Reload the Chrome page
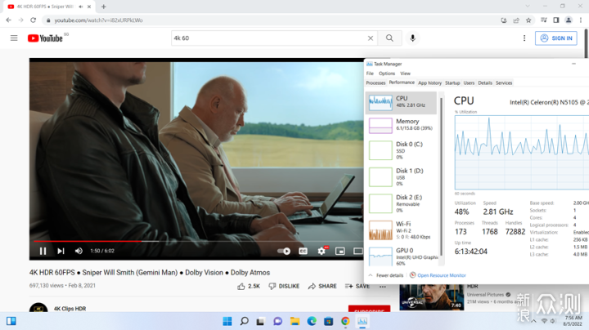Image resolution: width=589 pixels, height=330 pixels. (x=33, y=20)
